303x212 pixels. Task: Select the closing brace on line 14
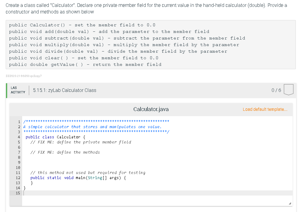click(x=25, y=188)
